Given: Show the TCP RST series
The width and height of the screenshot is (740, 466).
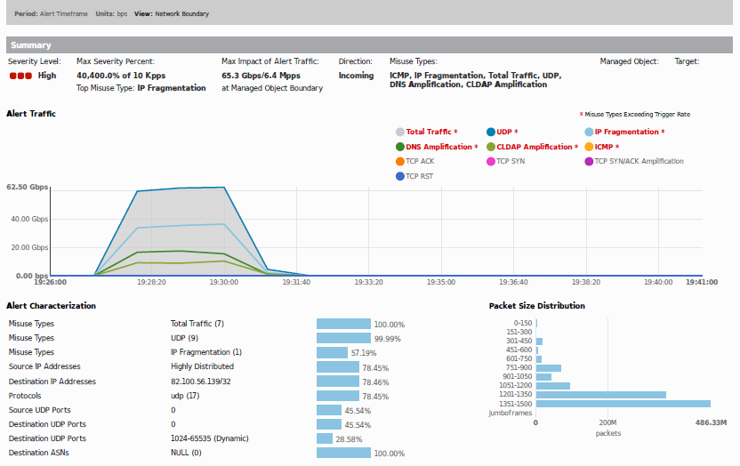Looking at the screenshot, I should [x=400, y=177].
